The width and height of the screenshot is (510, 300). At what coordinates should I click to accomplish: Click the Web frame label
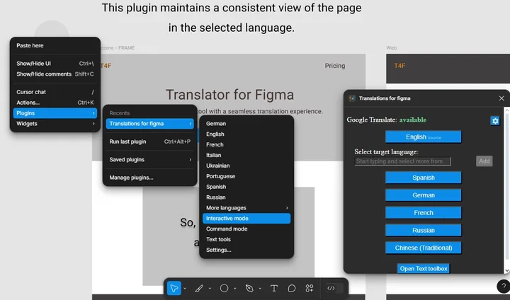(x=391, y=48)
